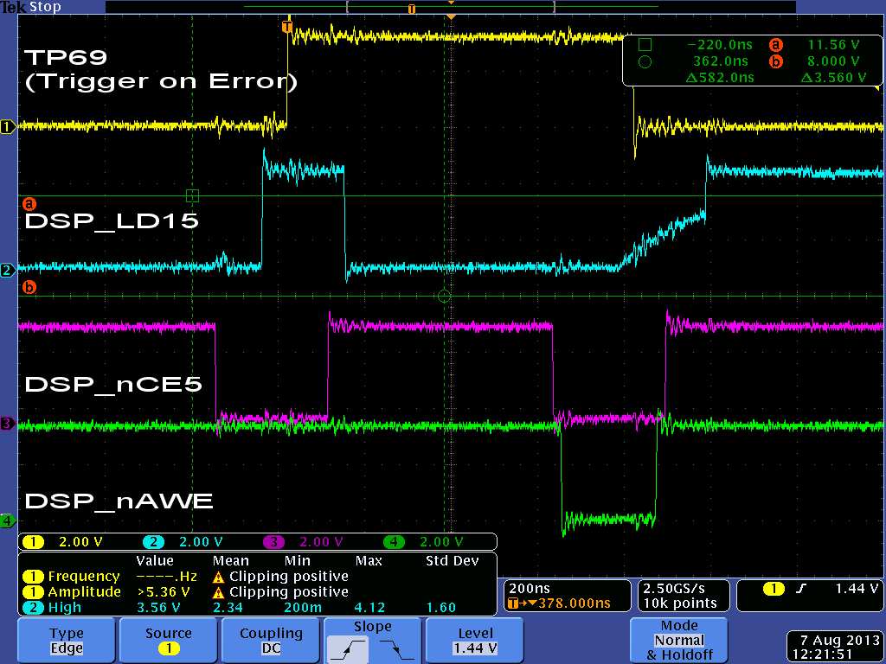Viewport: 886px width, 664px height.
Task: Click the High 3.56 V value
Action: (x=158, y=608)
